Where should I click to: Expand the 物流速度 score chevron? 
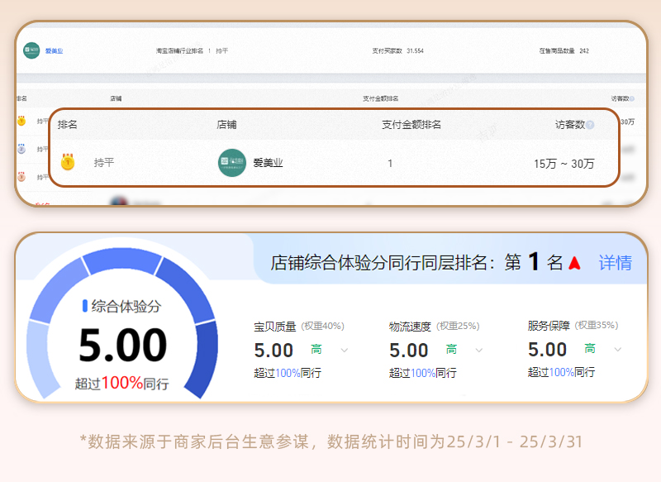(479, 350)
